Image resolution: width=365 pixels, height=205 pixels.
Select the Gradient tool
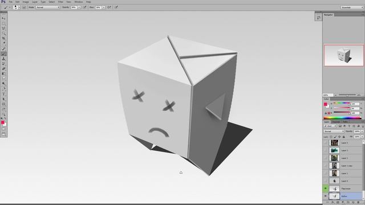(3, 73)
